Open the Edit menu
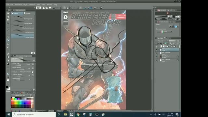 12,5
